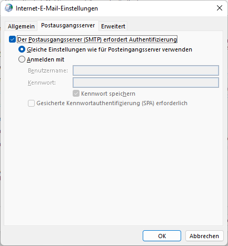The width and height of the screenshot is (228, 246).
Task: Click the Internet e-mail globe icon in title bar
Action: point(8,8)
